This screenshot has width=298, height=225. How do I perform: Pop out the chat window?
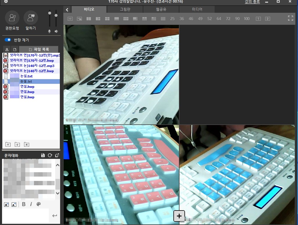coord(57,155)
